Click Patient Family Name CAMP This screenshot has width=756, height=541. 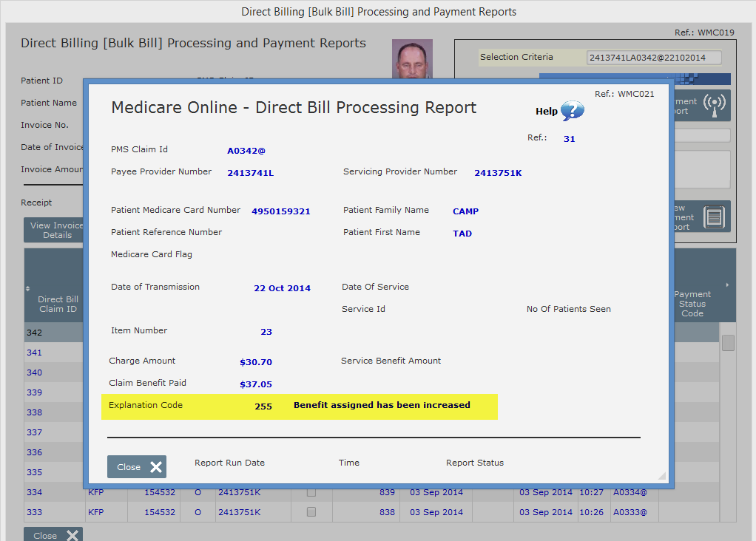tap(465, 211)
